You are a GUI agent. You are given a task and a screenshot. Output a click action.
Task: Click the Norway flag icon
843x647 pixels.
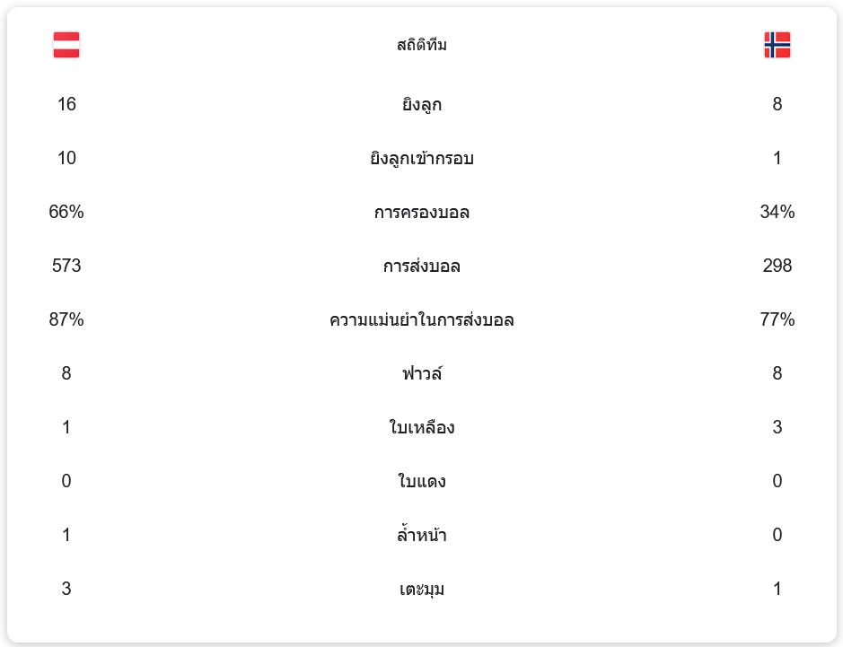click(777, 45)
